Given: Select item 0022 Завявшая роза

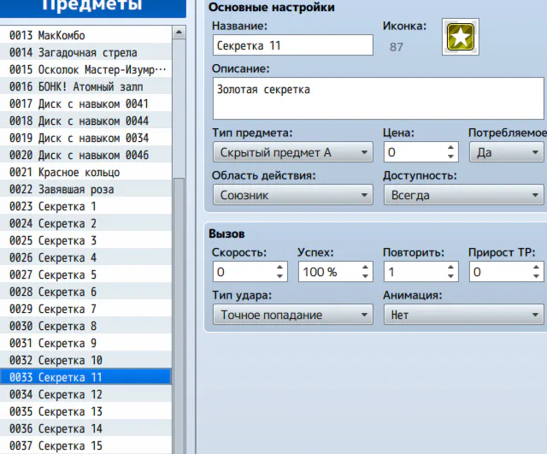Looking at the screenshot, I should tap(85, 189).
